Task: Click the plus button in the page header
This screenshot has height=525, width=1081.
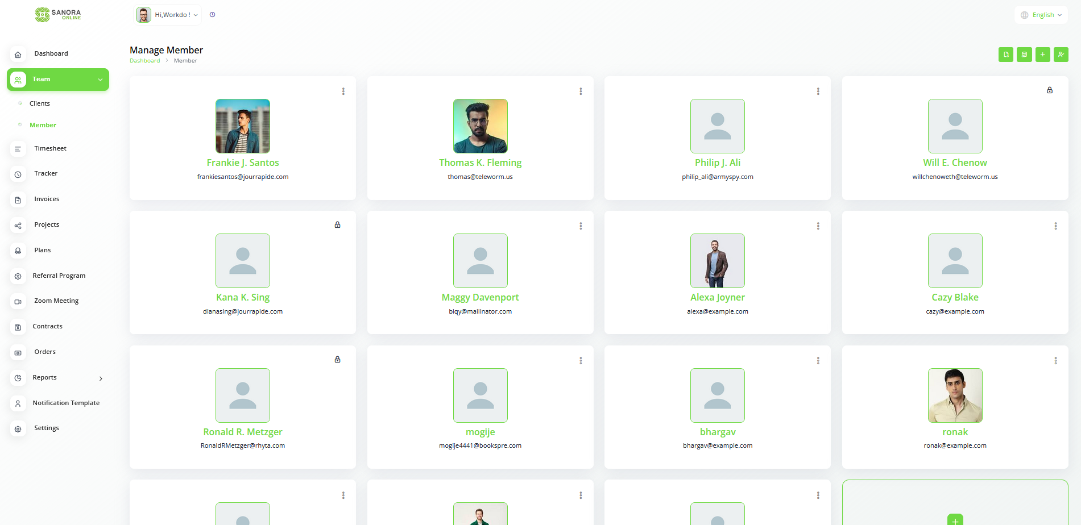Action: click(1042, 55)
